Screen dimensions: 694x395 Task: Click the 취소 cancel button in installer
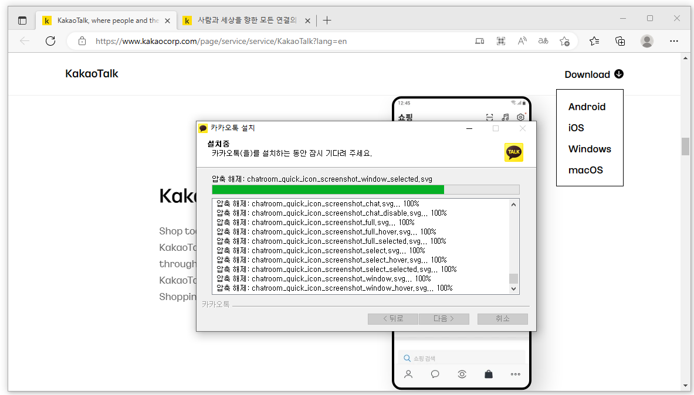point(502,318)
